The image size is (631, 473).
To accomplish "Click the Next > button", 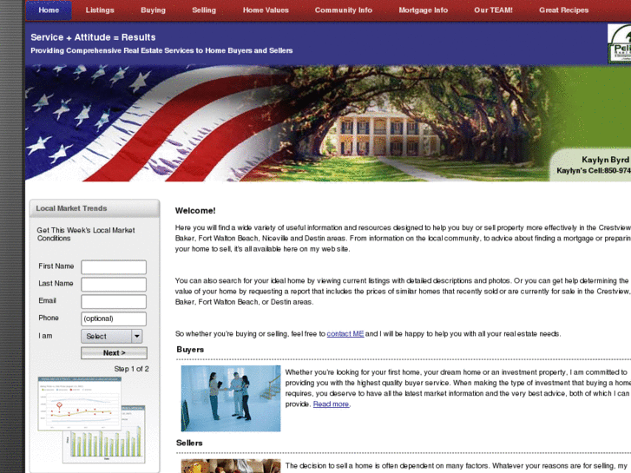I will [x=114, y=353].
